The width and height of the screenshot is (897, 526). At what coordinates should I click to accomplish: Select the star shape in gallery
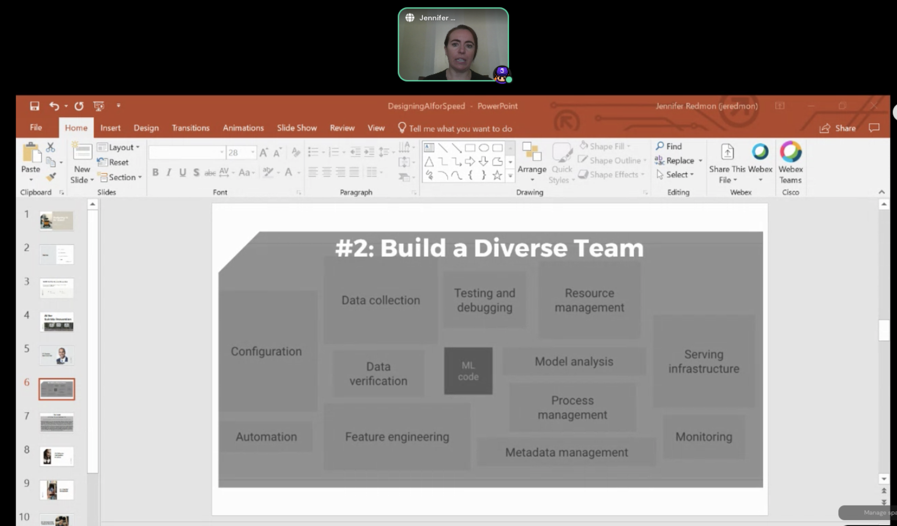click(x=497, y=176)
